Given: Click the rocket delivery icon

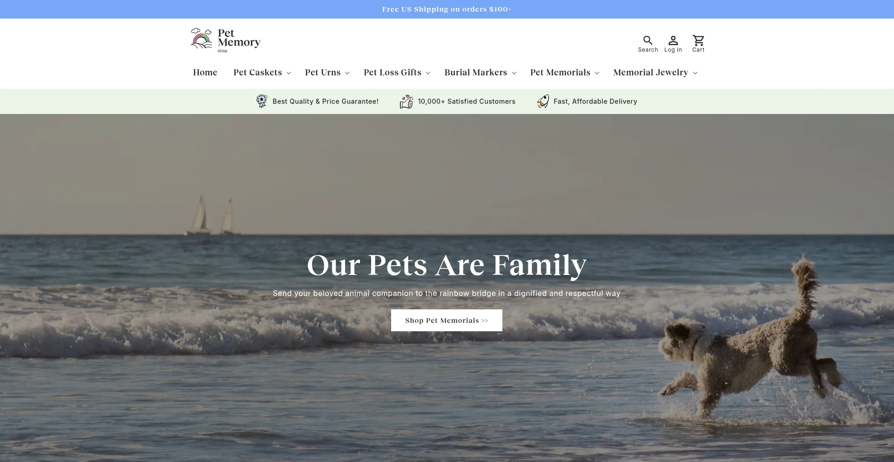Looking at the screenshot, I should point(543,101).
